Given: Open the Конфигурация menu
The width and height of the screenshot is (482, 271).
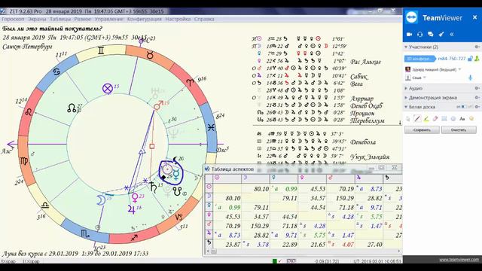Looking at the screenshot, I should [x=144, y=19].
